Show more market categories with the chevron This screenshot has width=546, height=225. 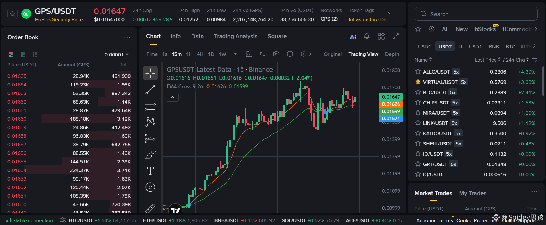coord(536,29)
